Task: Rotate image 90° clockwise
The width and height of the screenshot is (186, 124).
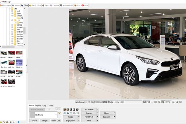Action: click(x=71, y=113)
